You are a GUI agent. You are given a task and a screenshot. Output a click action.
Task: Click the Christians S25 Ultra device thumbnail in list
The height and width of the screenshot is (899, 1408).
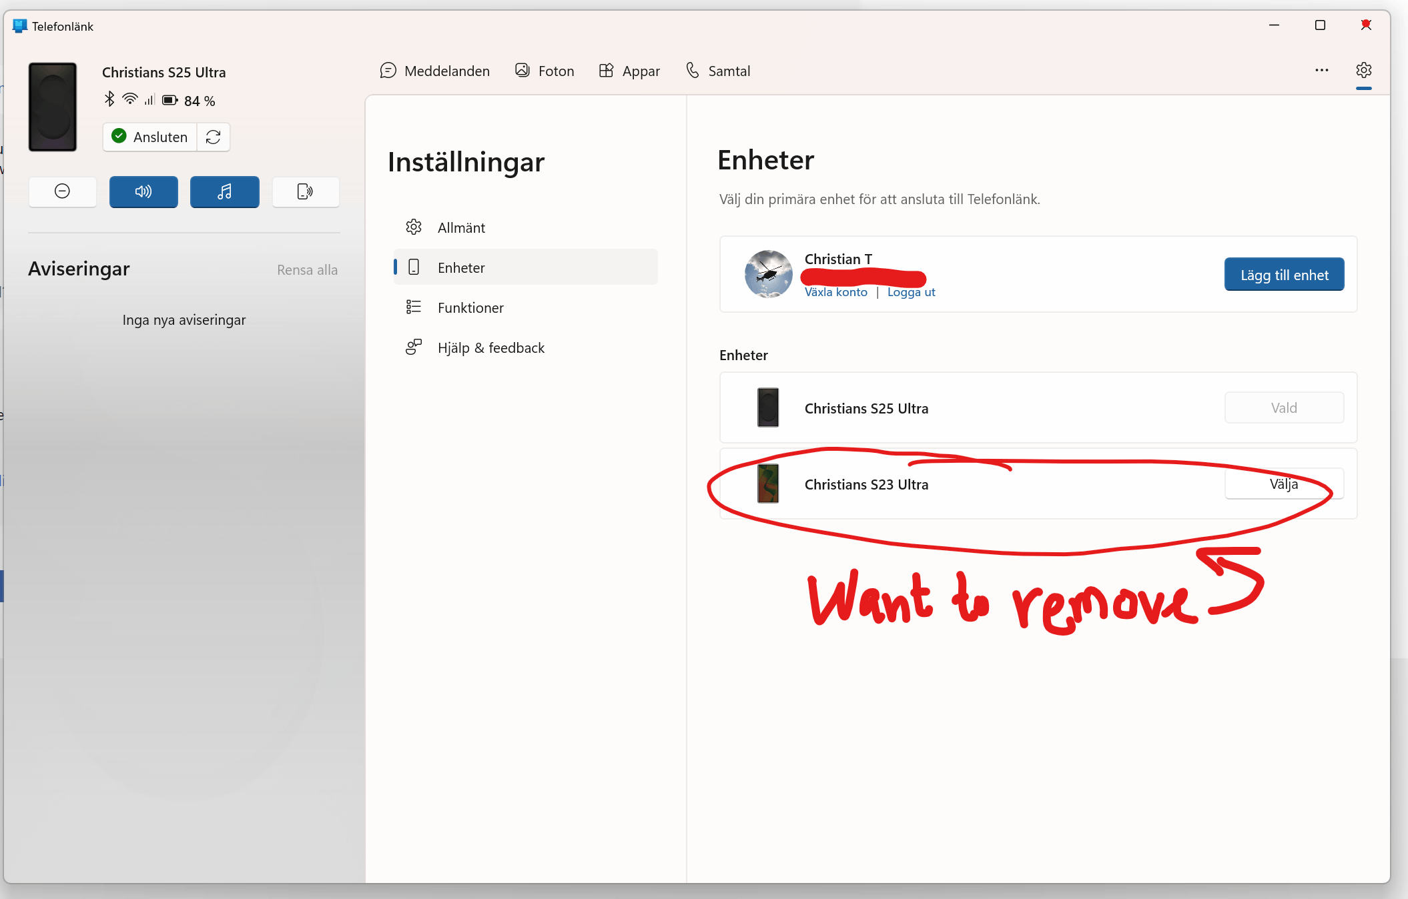(x=768, y=407)
